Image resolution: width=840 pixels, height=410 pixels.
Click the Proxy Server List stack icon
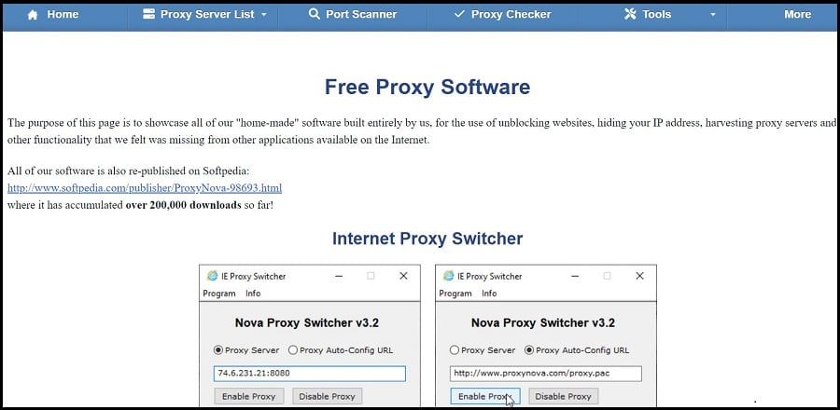tap(148, 14)
